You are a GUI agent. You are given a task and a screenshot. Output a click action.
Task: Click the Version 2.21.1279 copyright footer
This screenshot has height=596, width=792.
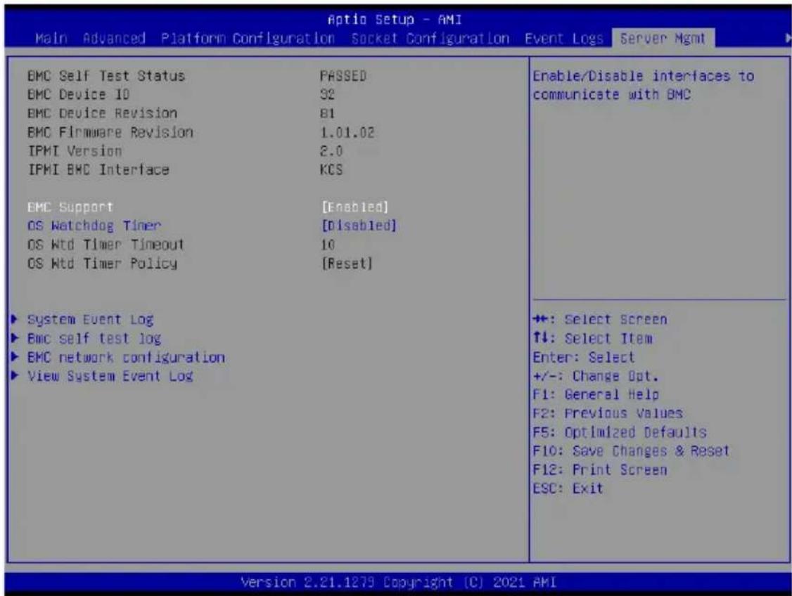pyautogui.click(x=399, y=583)
